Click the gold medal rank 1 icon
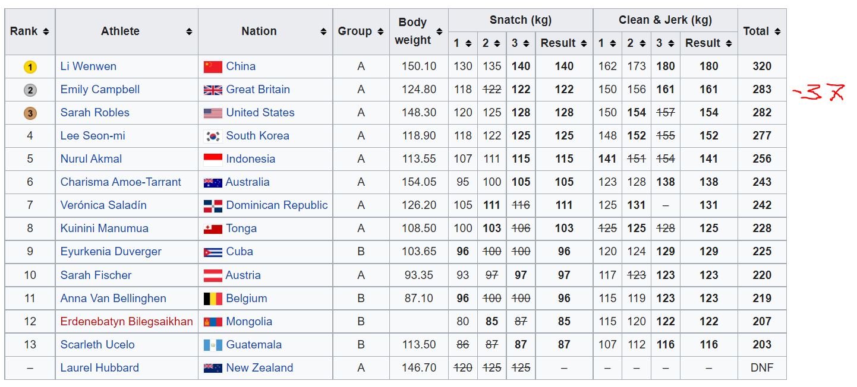 pos(30,67)
